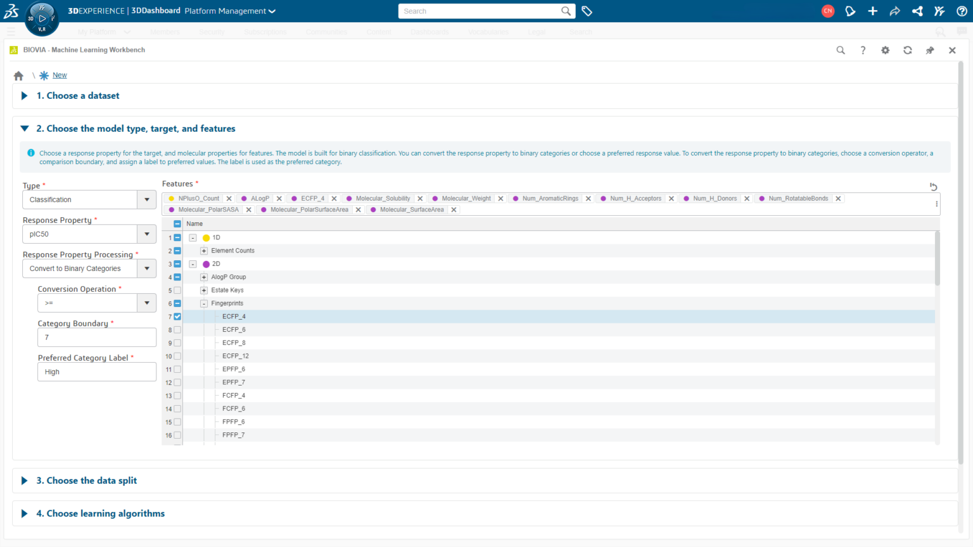
Task: Open the widget settings gear icon
Action: (x=885, y=50)
